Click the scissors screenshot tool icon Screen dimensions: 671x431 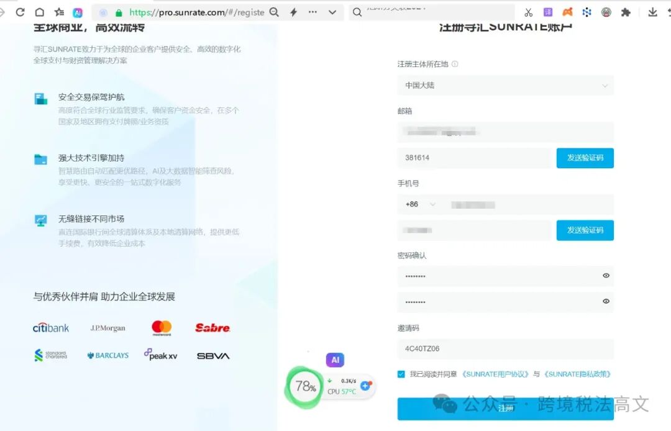click(x=529, y=12)
